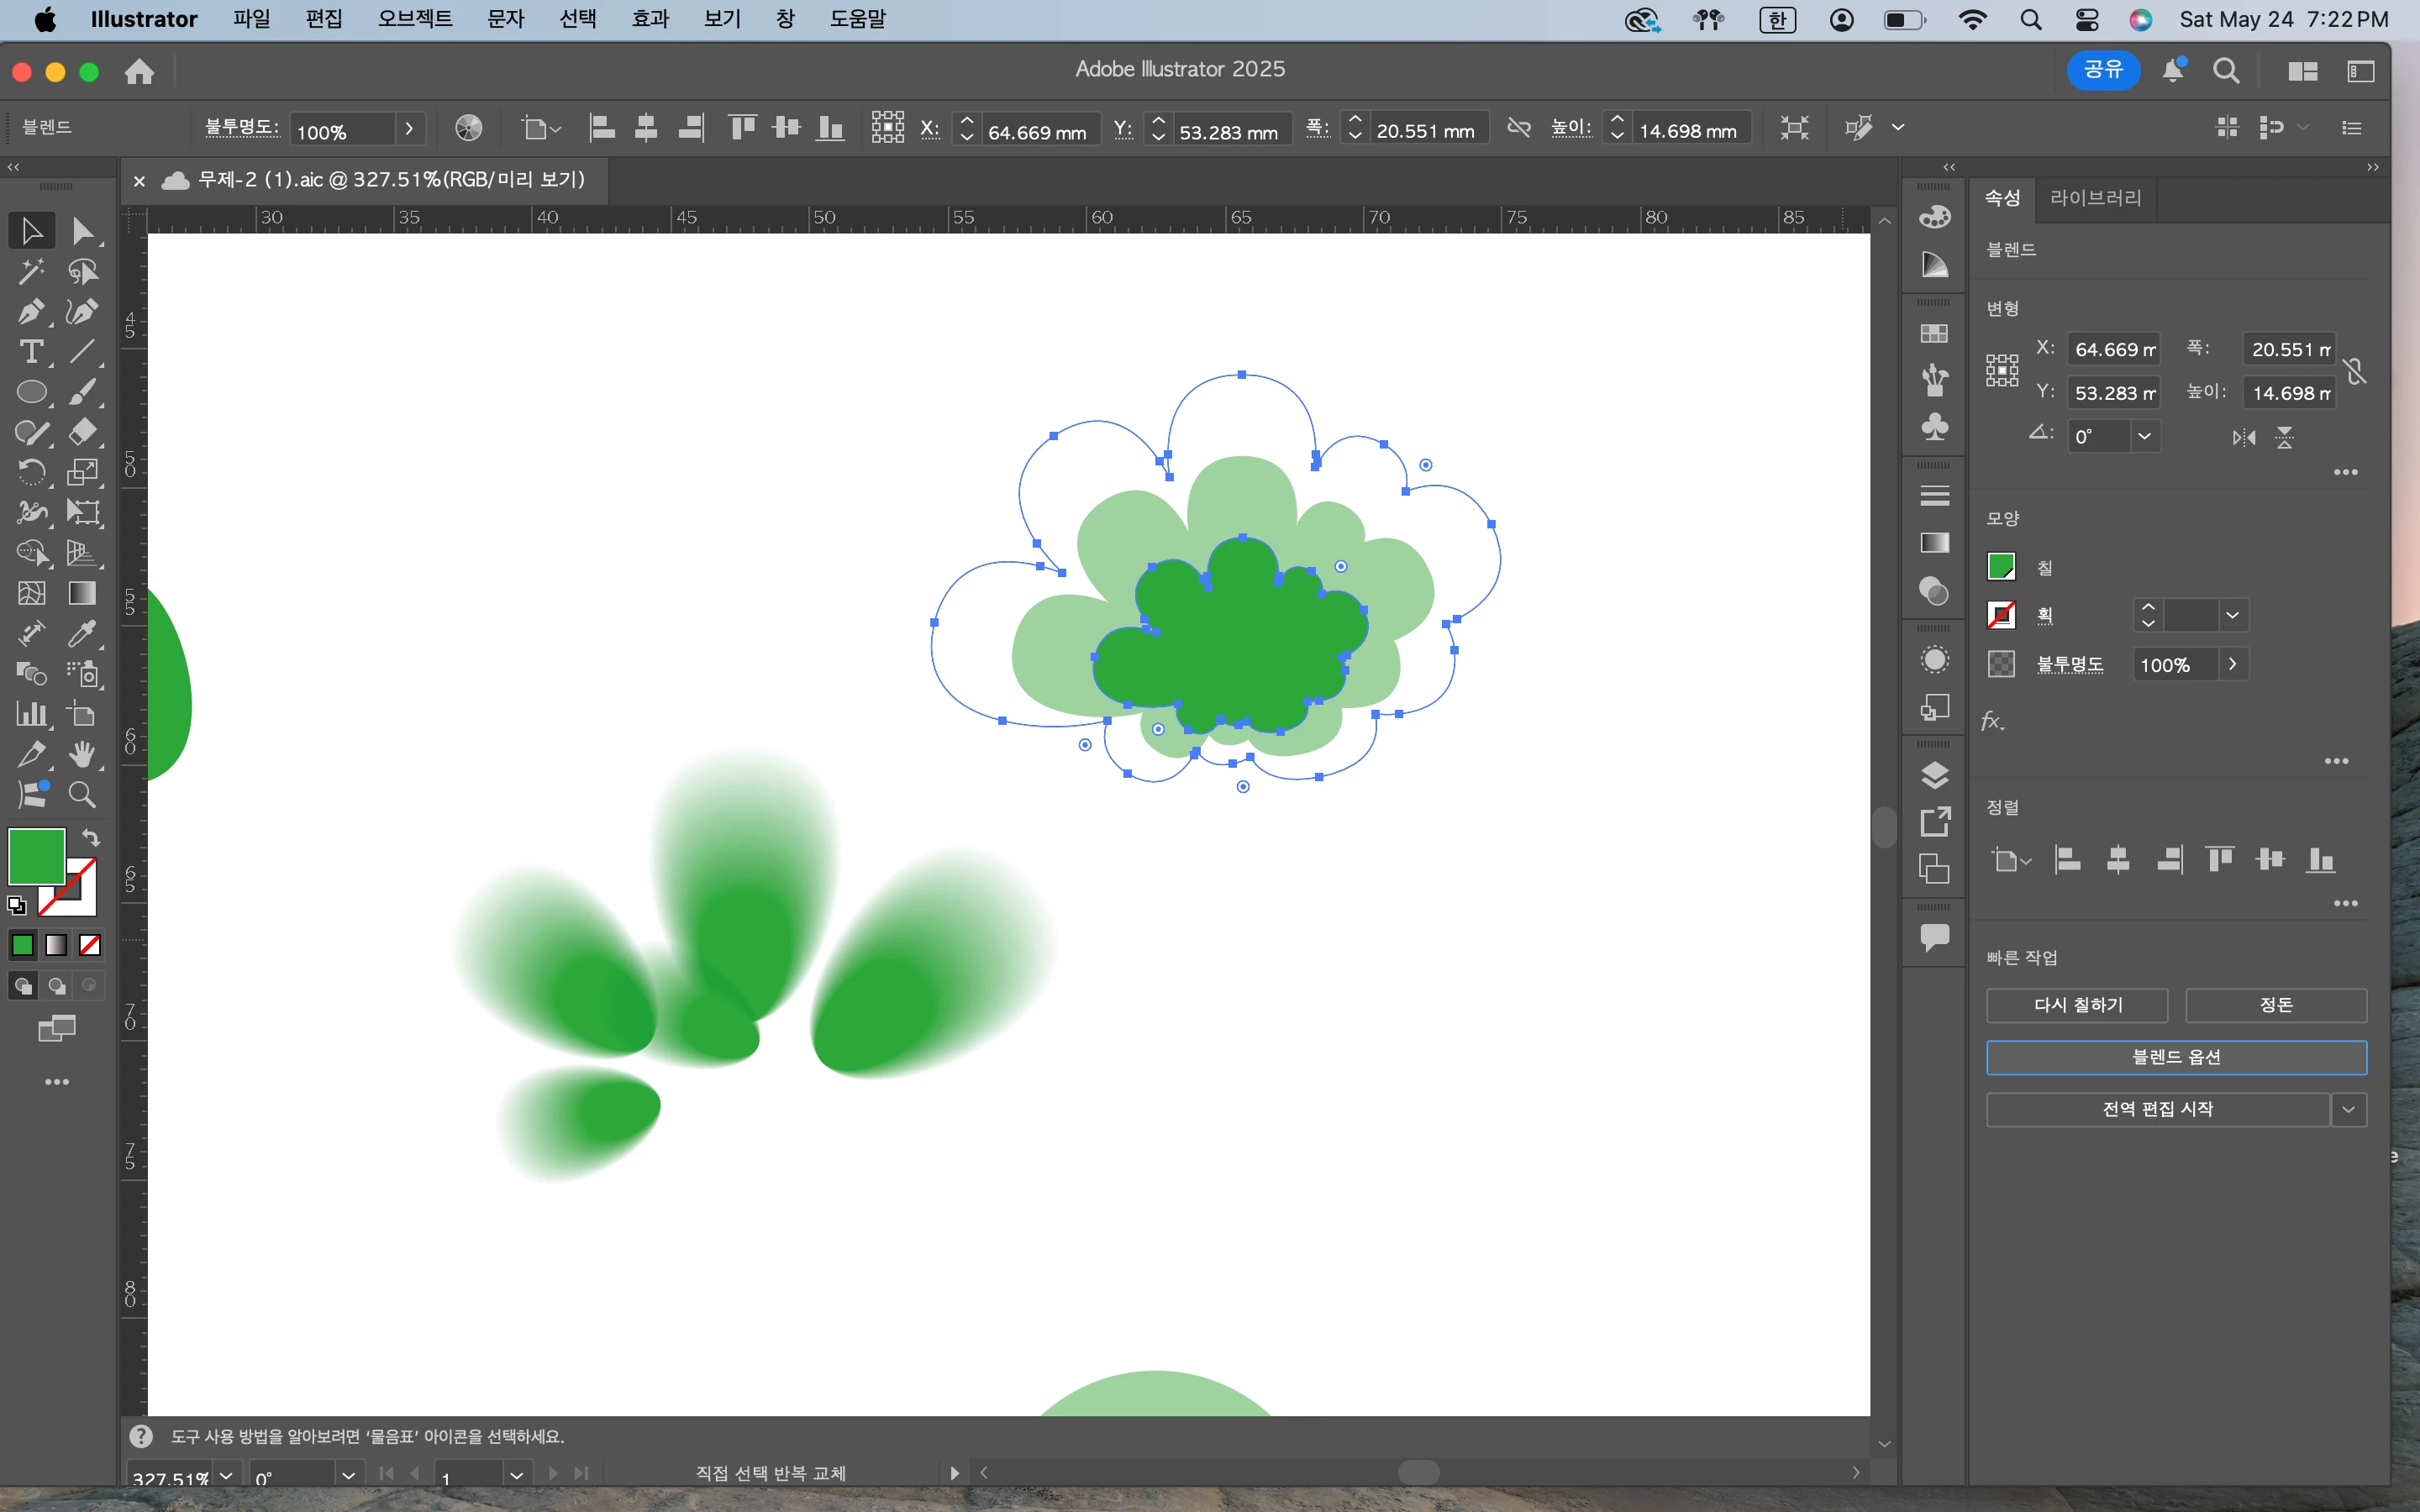Click the green fill swatch in Properties

coord(2001,567)
